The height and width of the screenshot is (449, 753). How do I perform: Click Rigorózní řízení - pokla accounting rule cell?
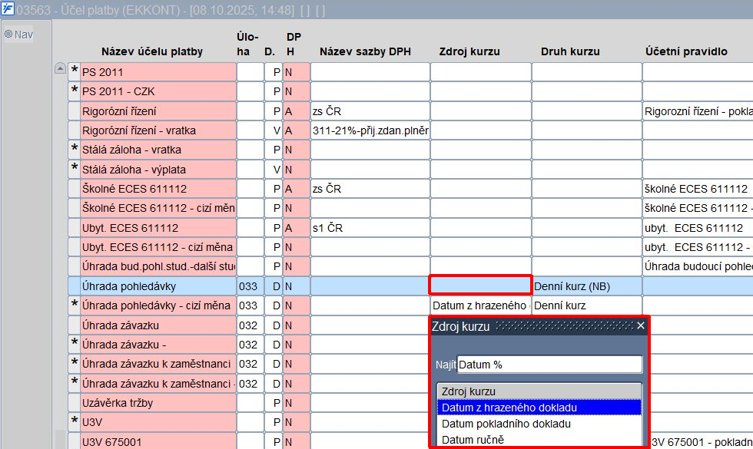698,111
